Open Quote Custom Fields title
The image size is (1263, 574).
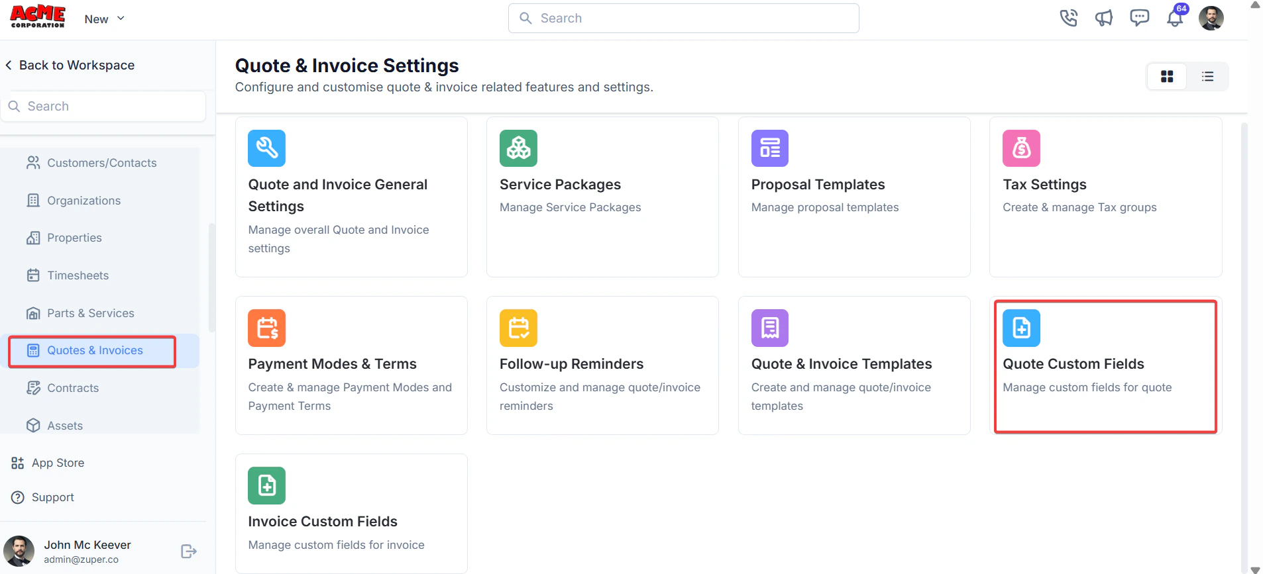click(1073, 364)
